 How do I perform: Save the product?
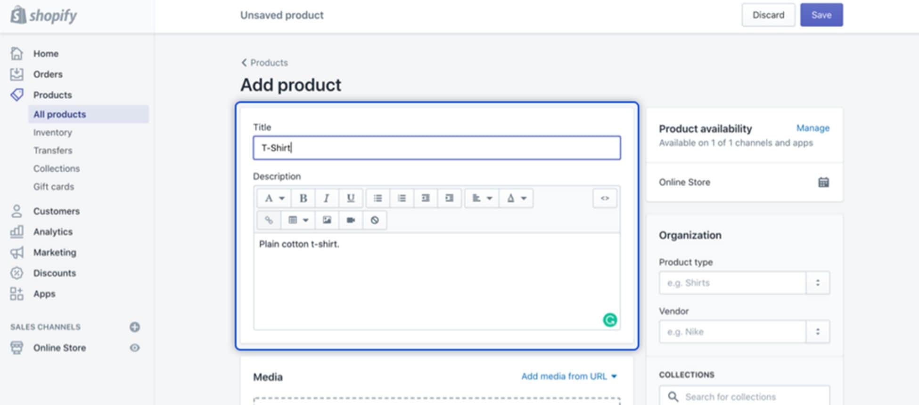(x=821, y=15)
